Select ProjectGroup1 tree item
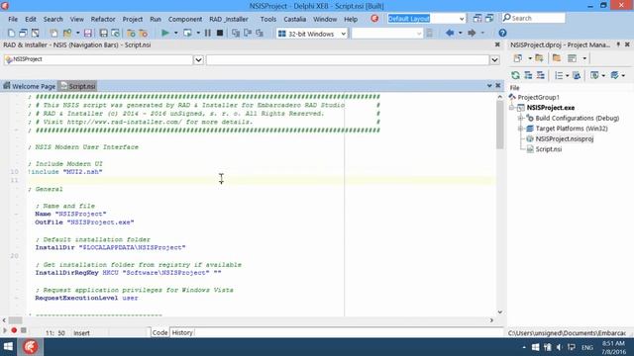Screen dimensions: 634x356 (538, 97)
